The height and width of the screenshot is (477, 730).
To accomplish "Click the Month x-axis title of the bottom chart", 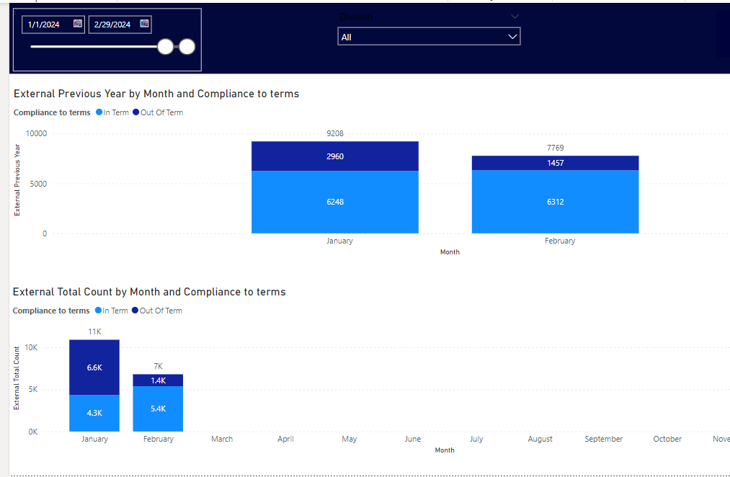I will (x=445, y=450).
